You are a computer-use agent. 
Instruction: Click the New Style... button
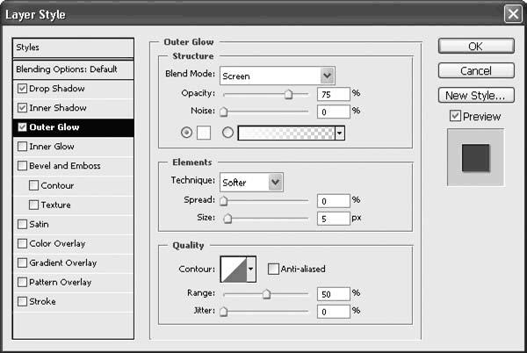475,95
